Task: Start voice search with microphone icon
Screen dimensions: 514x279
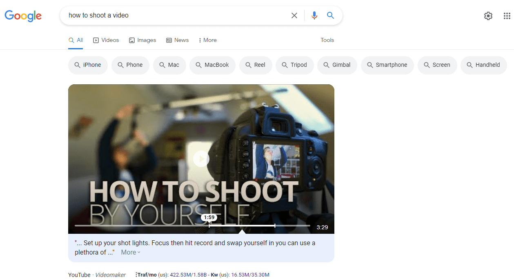Action: 314,15
